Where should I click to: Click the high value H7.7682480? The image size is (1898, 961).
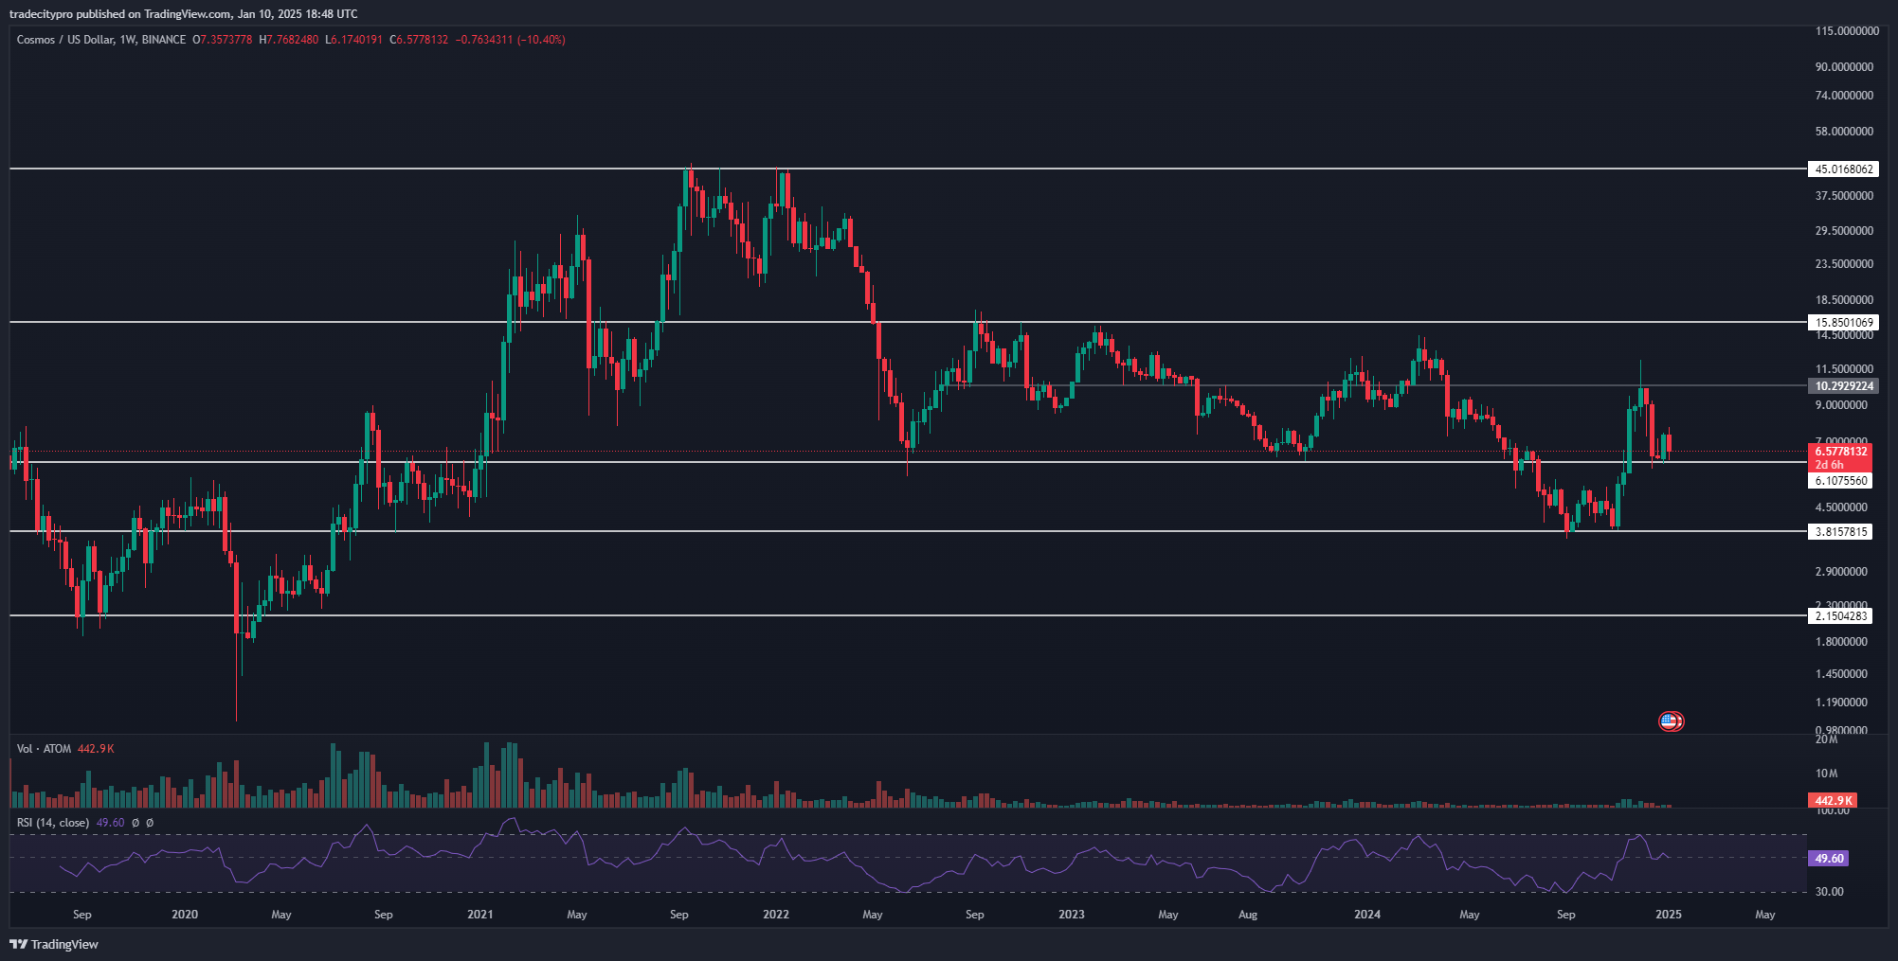click(289, 40)
